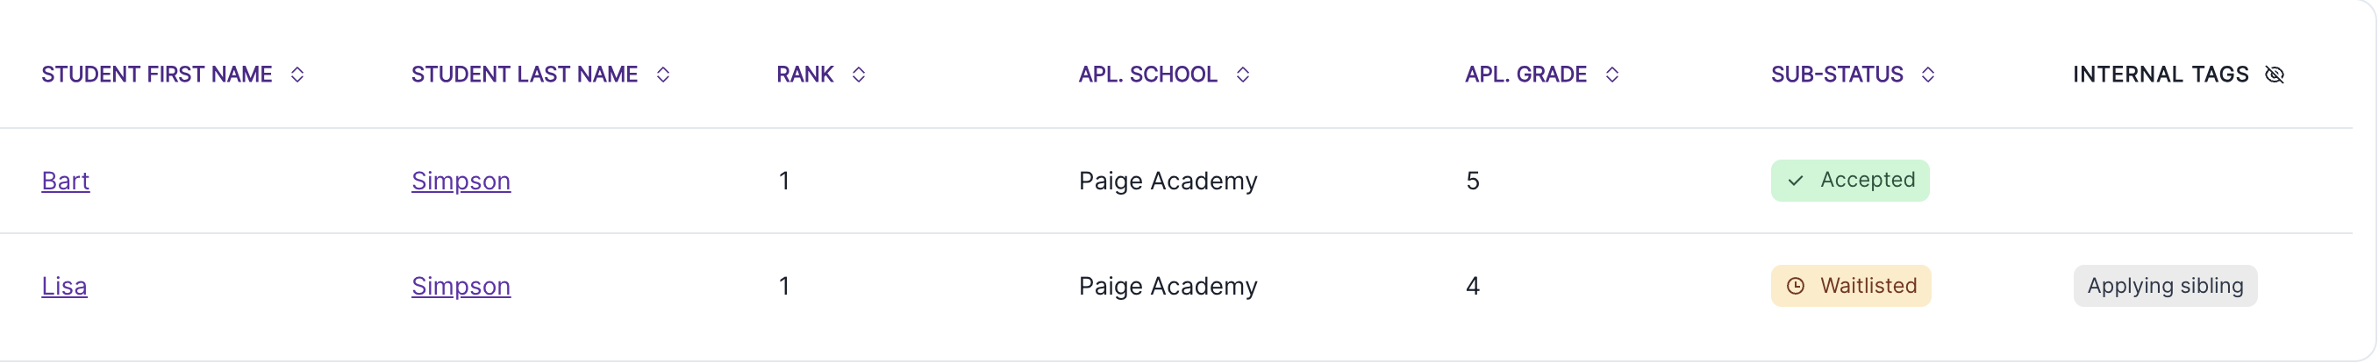Sort by Student First Name arrow icon
The width and height of the screenshot is (2379, 363).
[x=297, y=75]
